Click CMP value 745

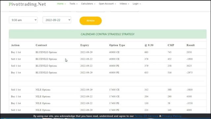(x=169, y=52)
